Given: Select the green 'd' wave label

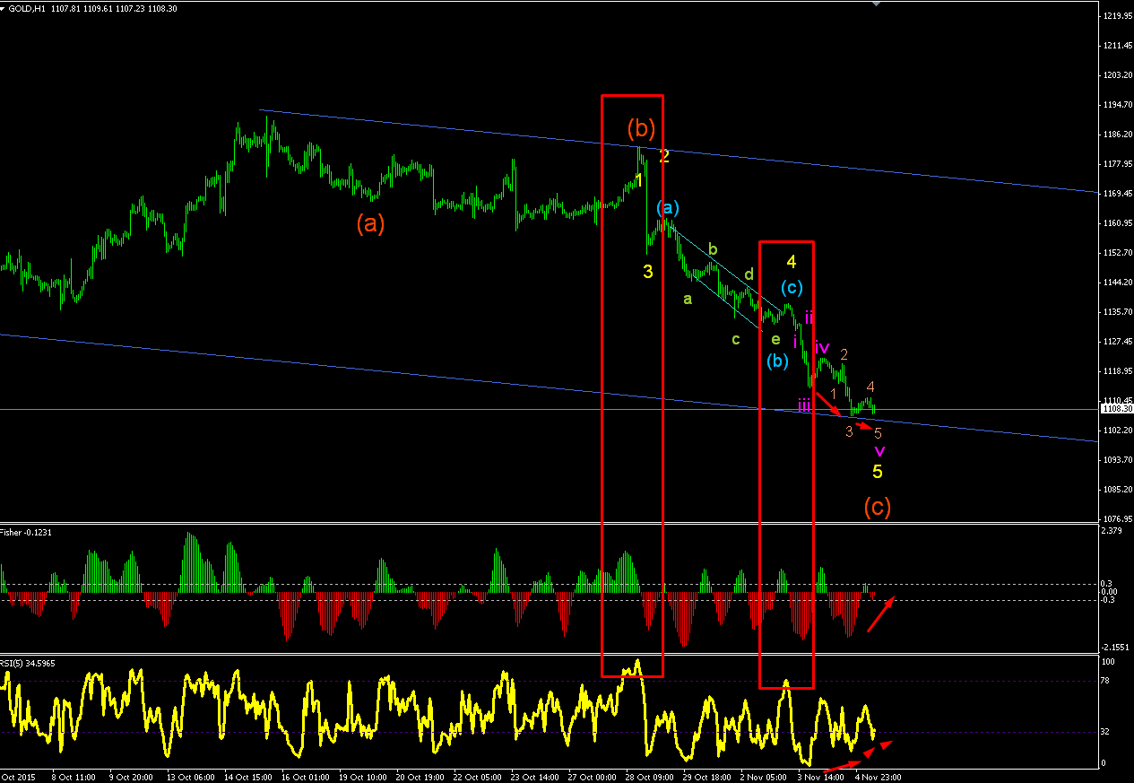Looking at the screenshot, I should pos(749,274).
